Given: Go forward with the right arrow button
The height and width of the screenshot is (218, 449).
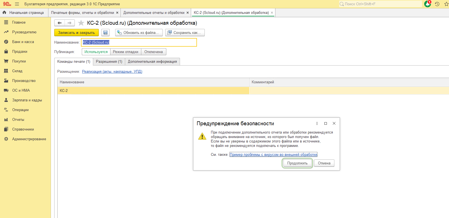Looking at the screenshot, I should coord(70,23).
